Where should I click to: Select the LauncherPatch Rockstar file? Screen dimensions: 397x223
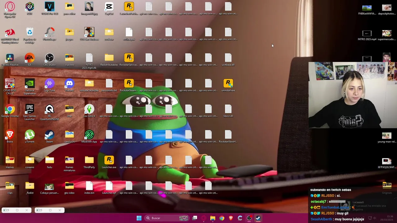point(129,9)
